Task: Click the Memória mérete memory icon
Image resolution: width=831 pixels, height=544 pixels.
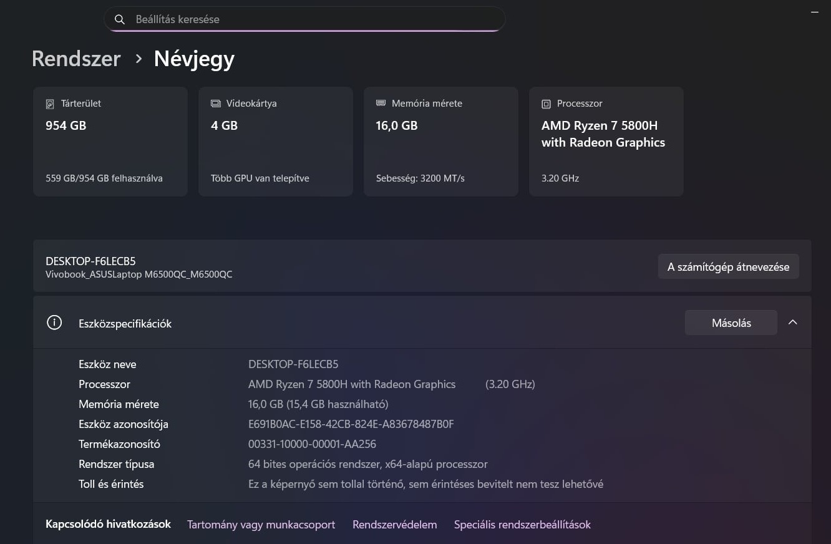Action: (381, 104)
